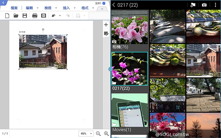Select the blue split-window divider handle
Screen dimensions: 221x138
pyautogui.click(x=110, y=69)
